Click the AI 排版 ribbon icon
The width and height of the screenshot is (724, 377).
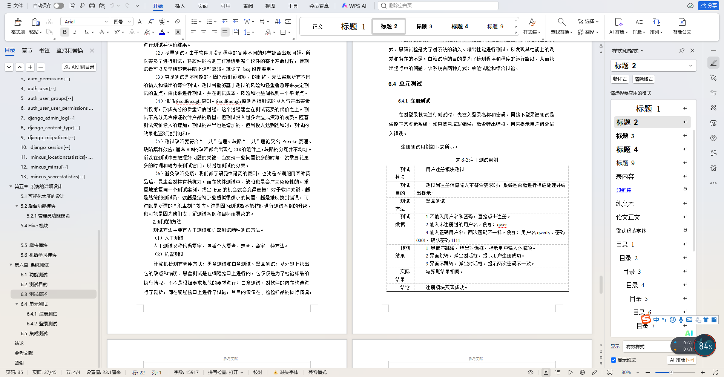pyautogui.click(x=618, y=22)
